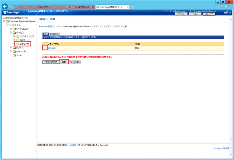234x160 pixels.
Task: Expand the ワークユニット tree node
Action: 11,28
